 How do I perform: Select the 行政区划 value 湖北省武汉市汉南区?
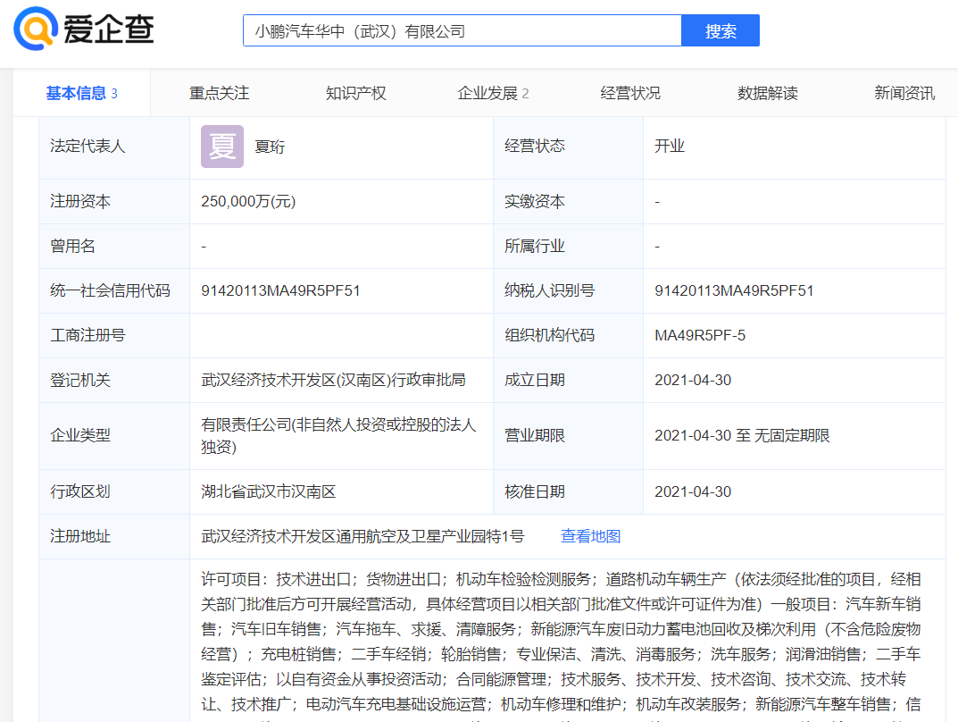268,491
